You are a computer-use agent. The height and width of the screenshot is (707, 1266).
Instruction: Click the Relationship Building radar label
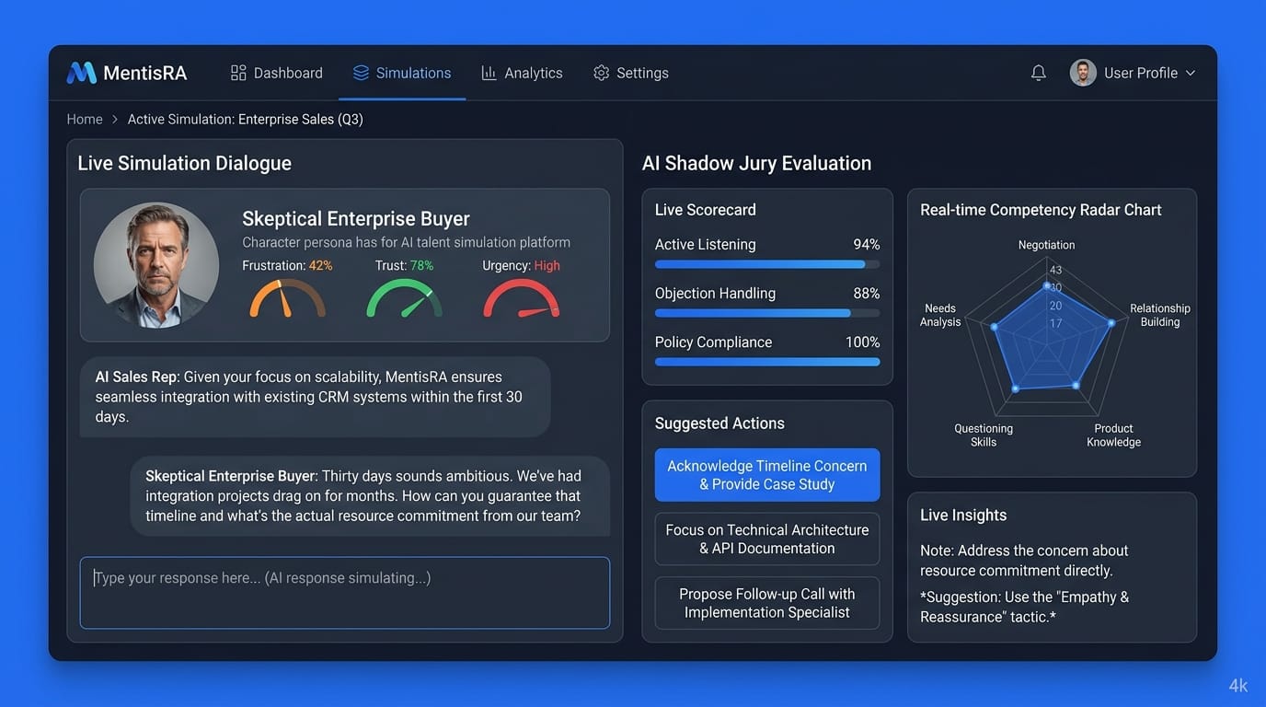click(1159, 315)
